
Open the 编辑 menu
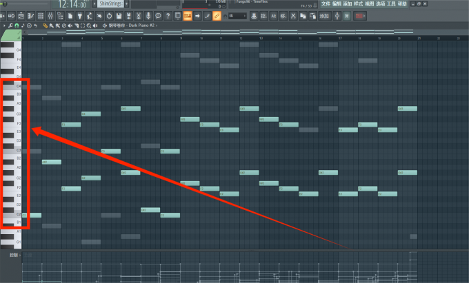(337, 3)
